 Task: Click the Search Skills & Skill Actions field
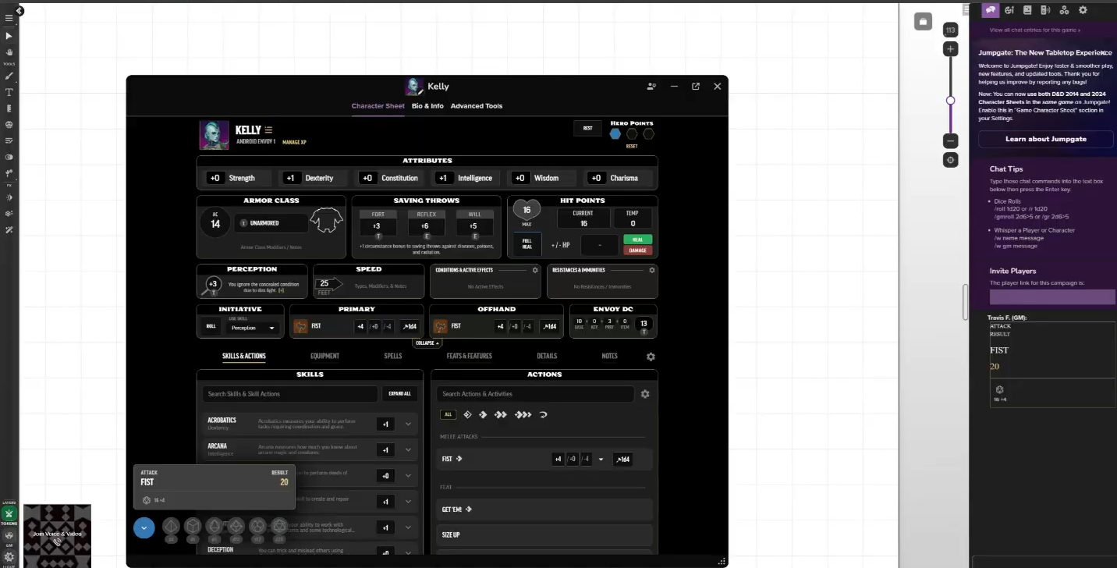[x=291, y=394]
